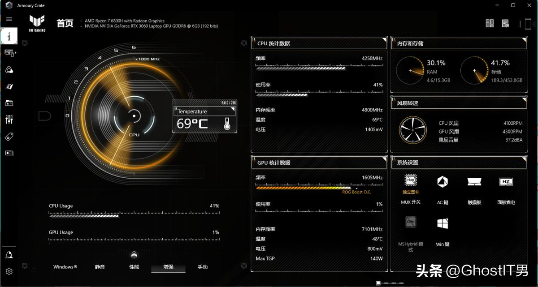538x287 pixels.
Task: Click the 189.3/453.8GB storage value
Action: (x=507, y=80)
